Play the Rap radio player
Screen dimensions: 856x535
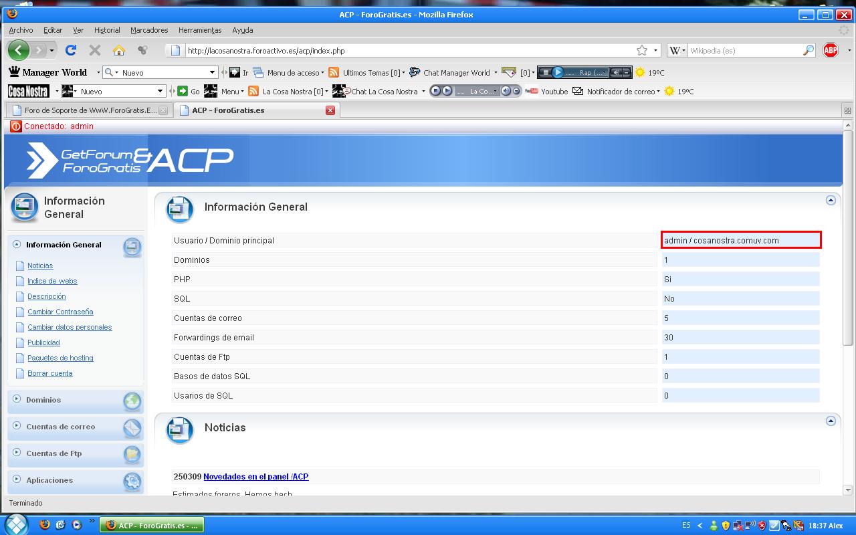(558, 72)
